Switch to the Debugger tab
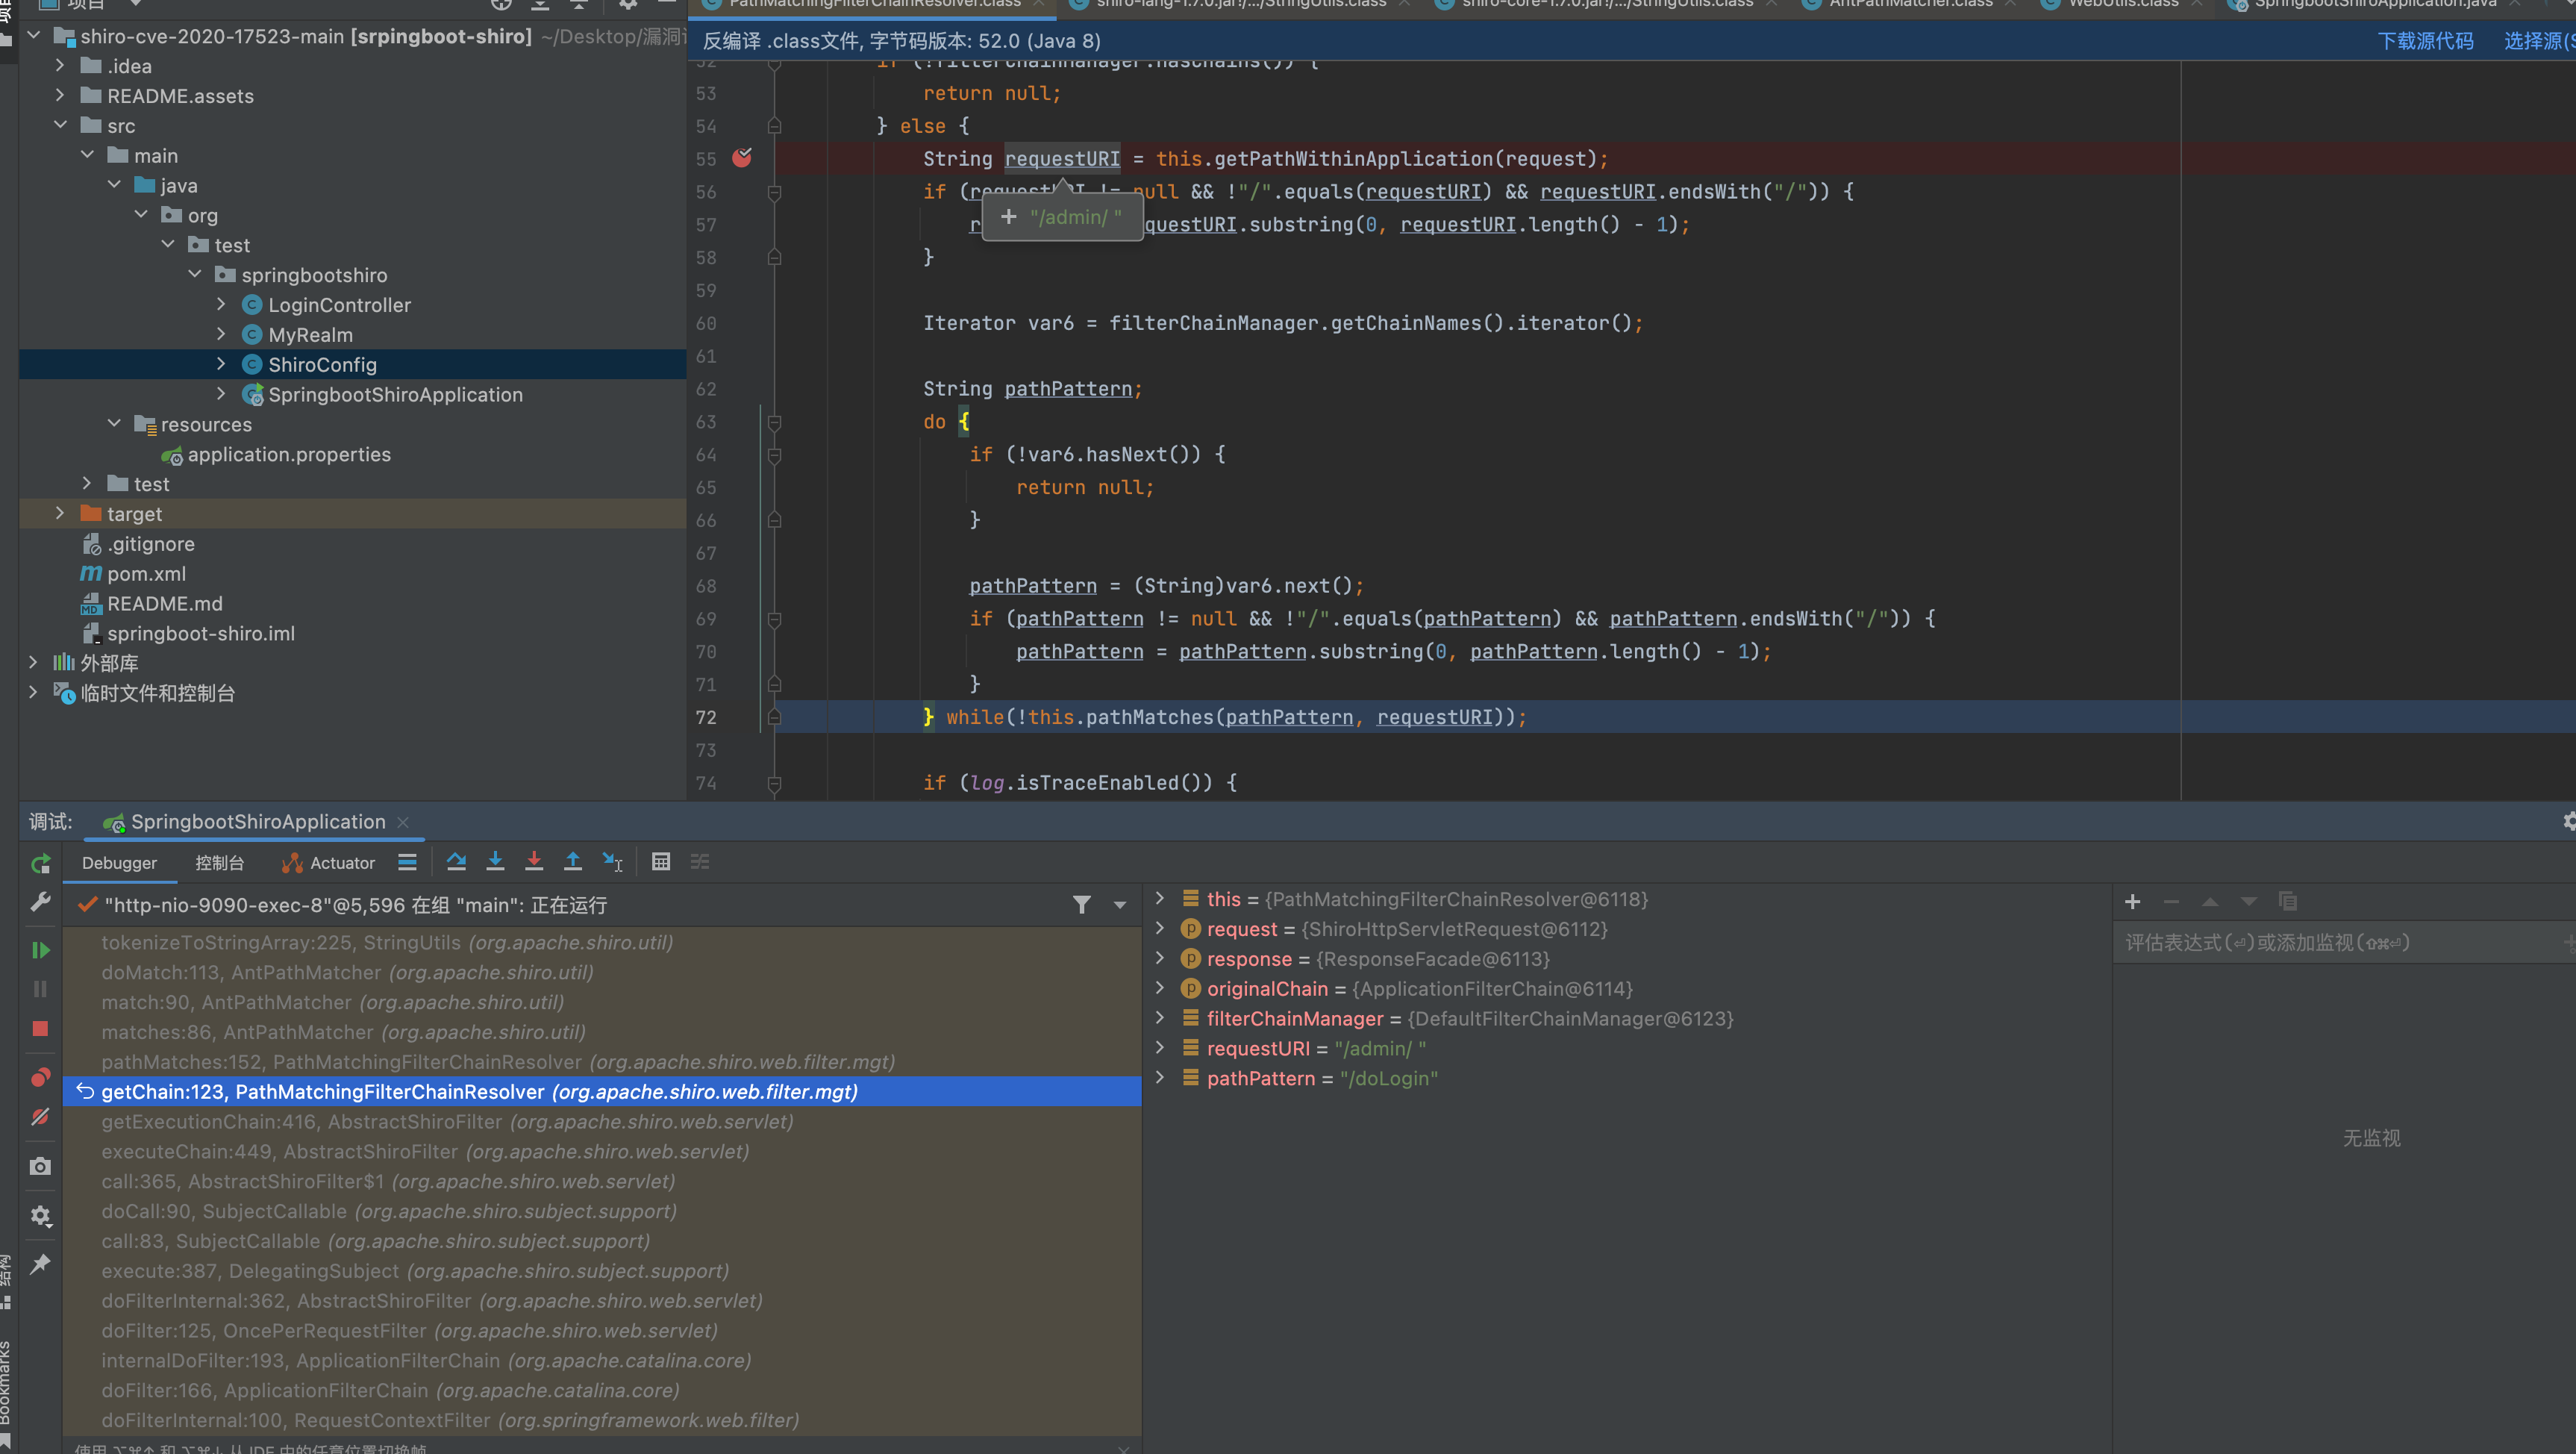This screenshot has height=1454, width=2576. point(119,862)
